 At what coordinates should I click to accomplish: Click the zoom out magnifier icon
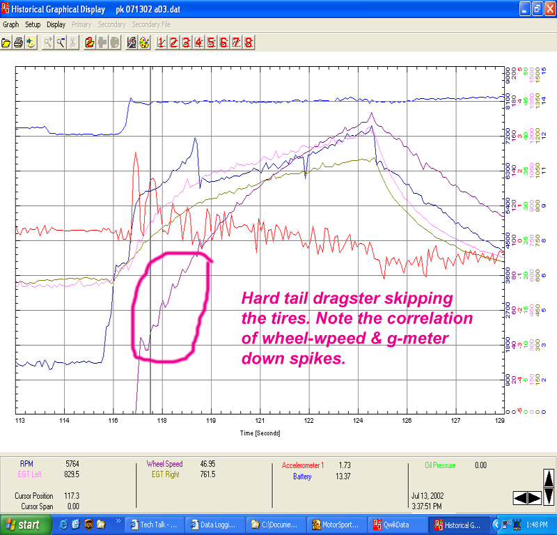click(61, 42)
